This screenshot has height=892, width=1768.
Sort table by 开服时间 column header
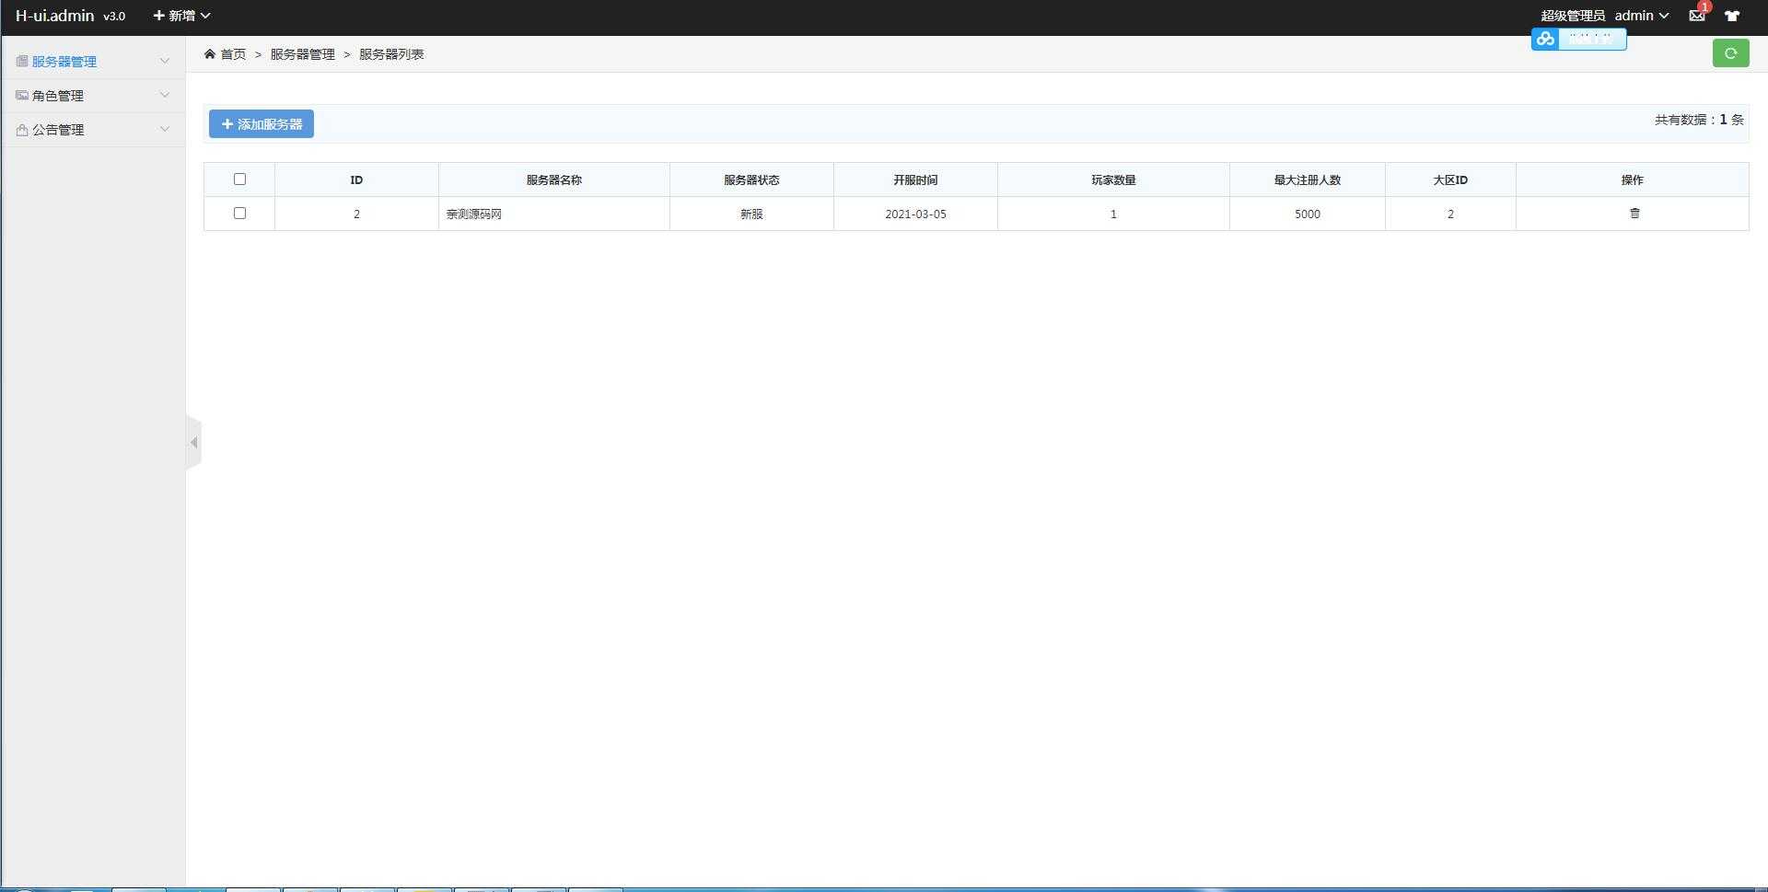tap(914, 180)
